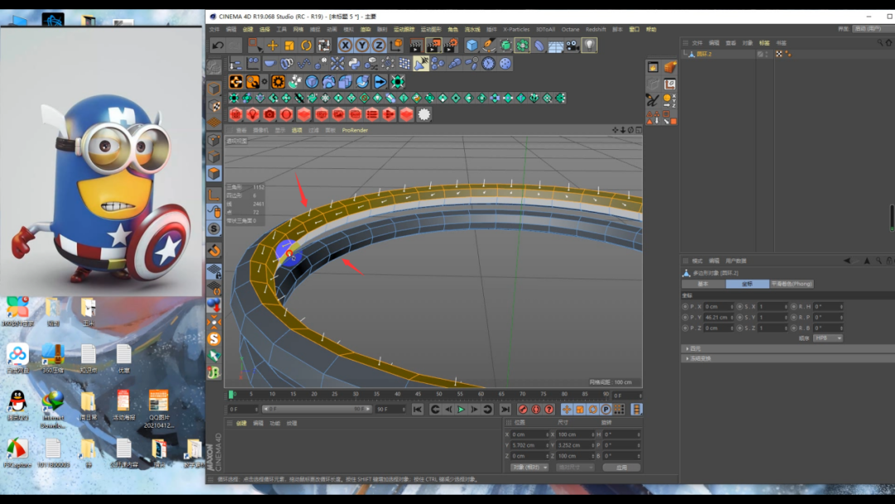This screenshot has width=895, height=504.
Task: Click the red camera Octane icon
Action: tap(269, 114)
